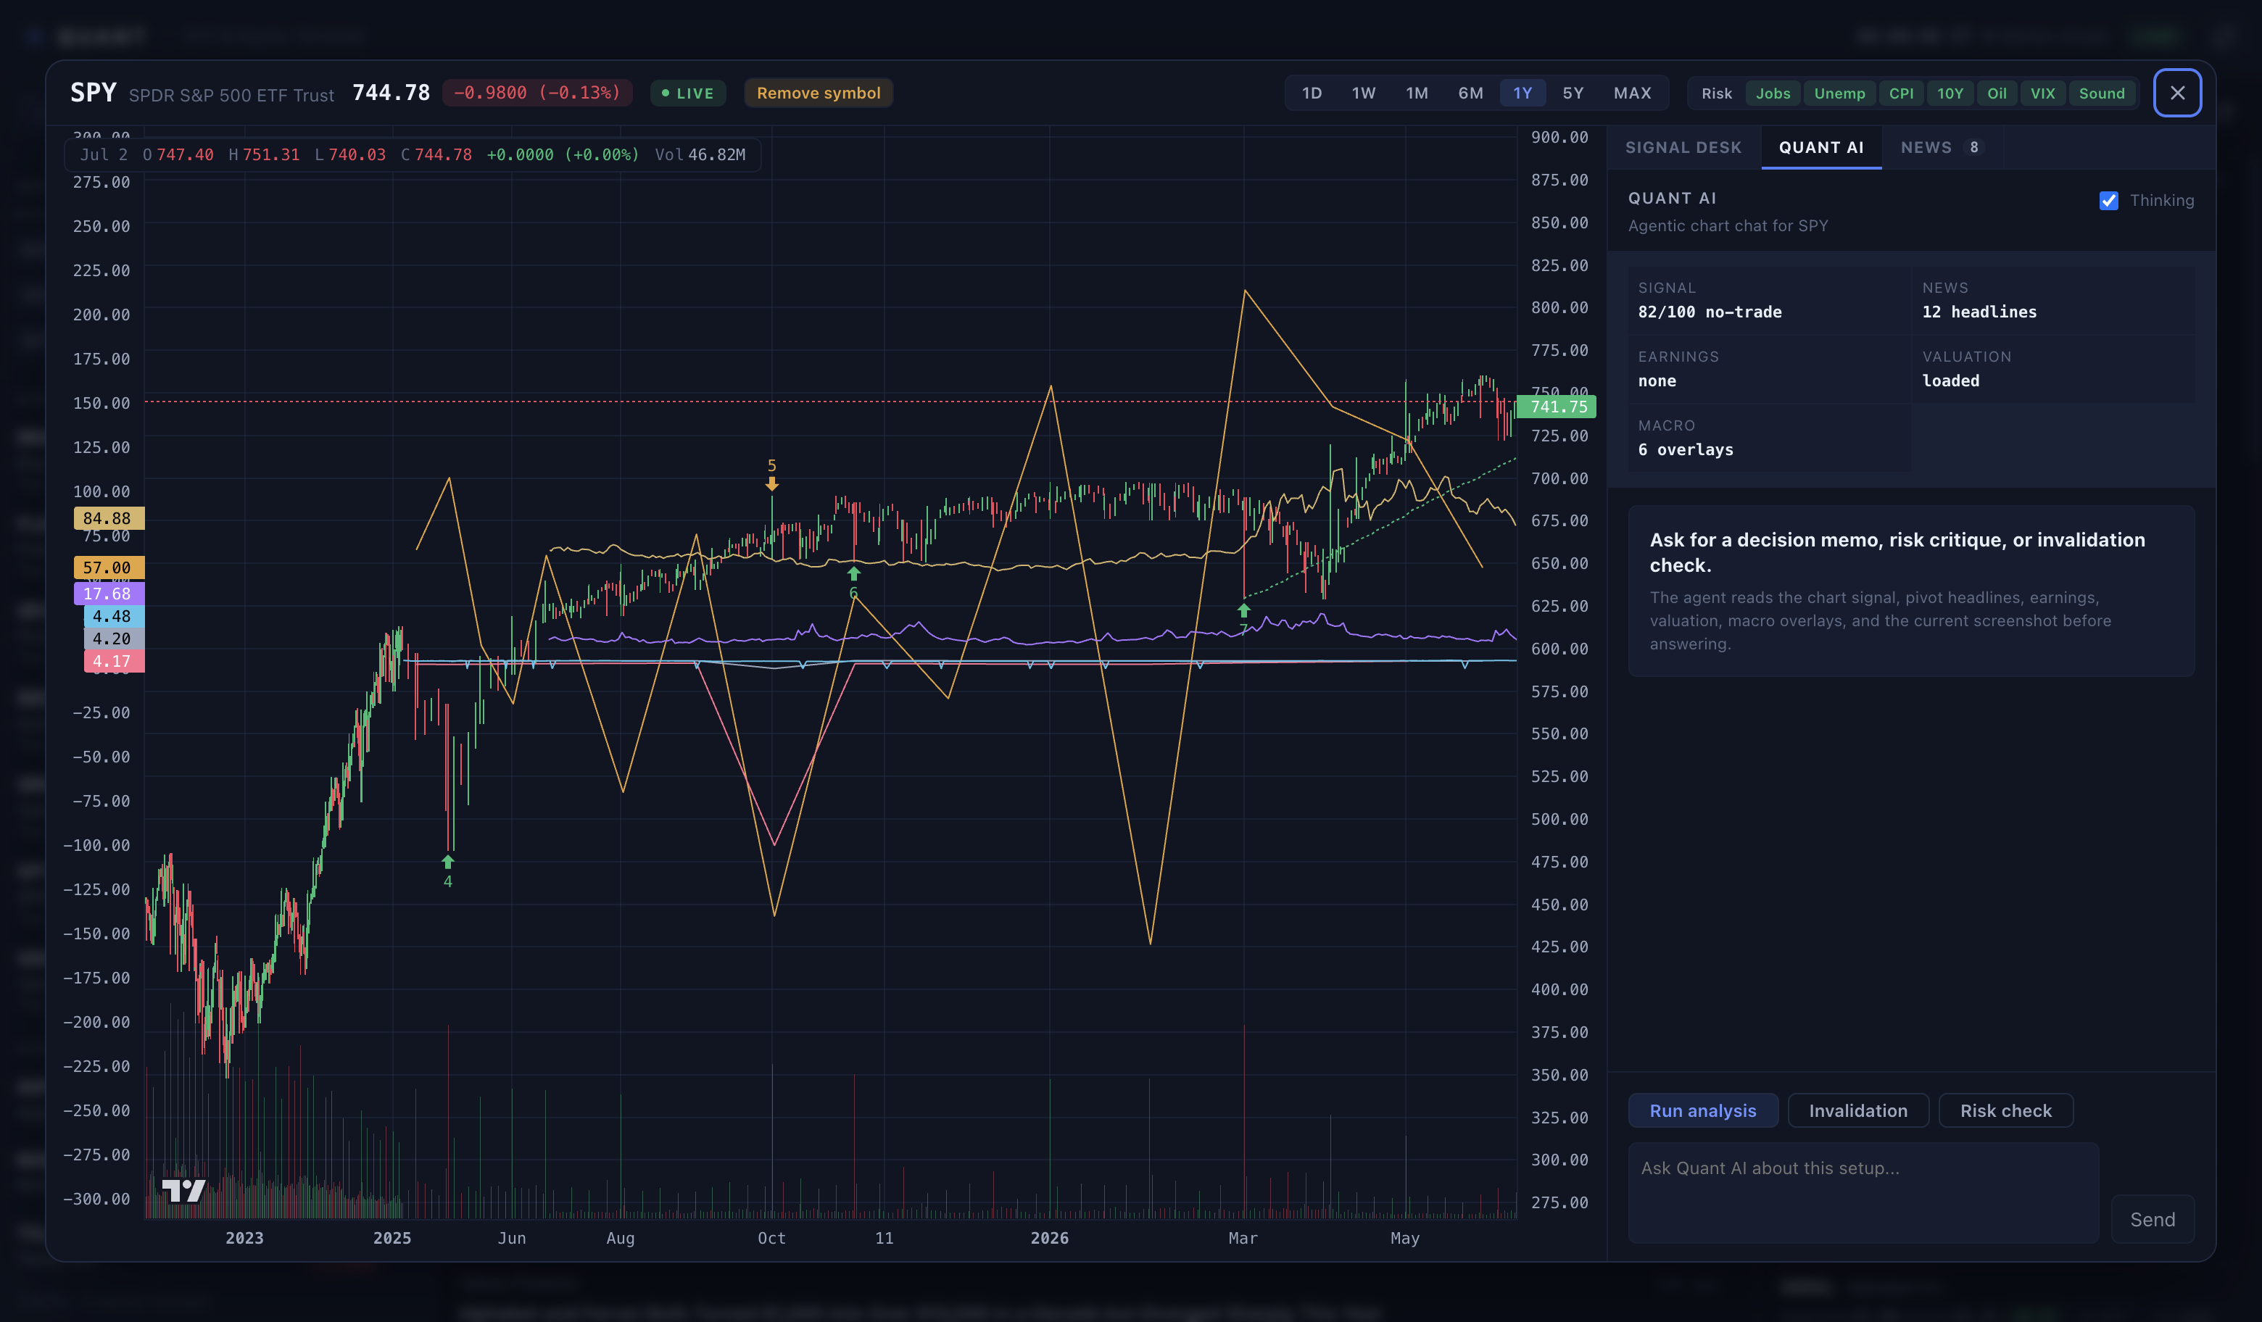2262x1322 pixels.
Task: Click the 744.78 price in header
Action: pos(391,93)
